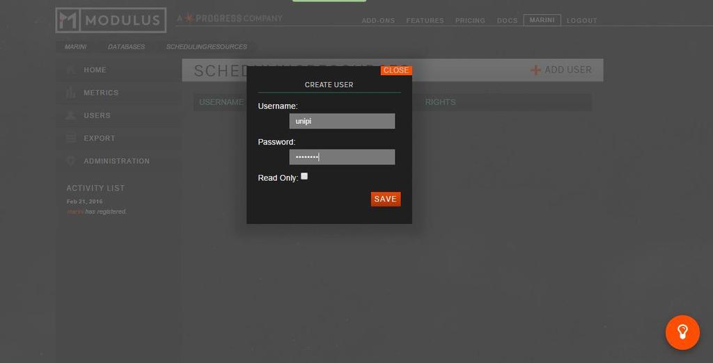Click Logout in top navigation

pyautogui.click(x=581, y=20)
